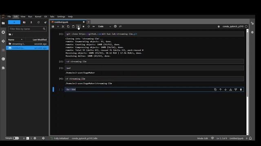Restart kernel and run all cells
This screenshot has height=146, width=261.
pos(93,26)
